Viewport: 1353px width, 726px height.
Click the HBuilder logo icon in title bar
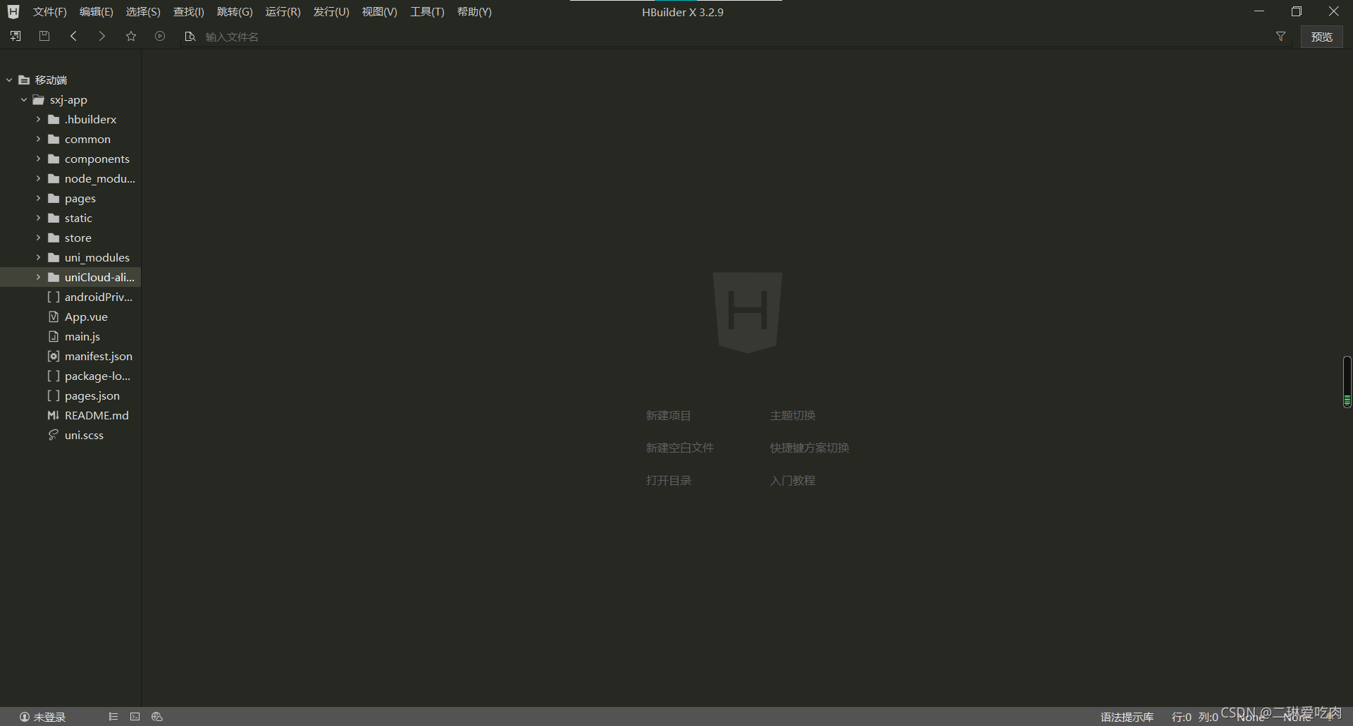[x=13, y=11]
